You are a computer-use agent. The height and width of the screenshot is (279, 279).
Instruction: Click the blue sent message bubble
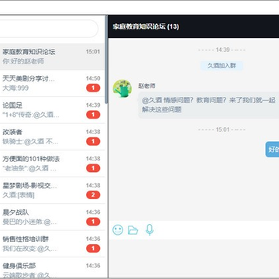272,149
